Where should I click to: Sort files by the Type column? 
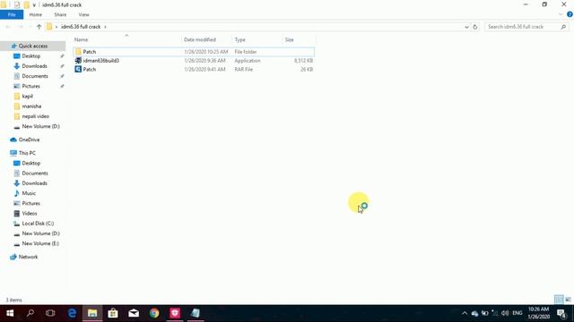(257, 39)
